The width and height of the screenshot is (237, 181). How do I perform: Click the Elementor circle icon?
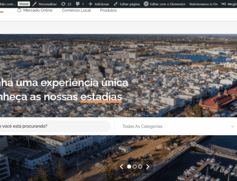point(146,4)
